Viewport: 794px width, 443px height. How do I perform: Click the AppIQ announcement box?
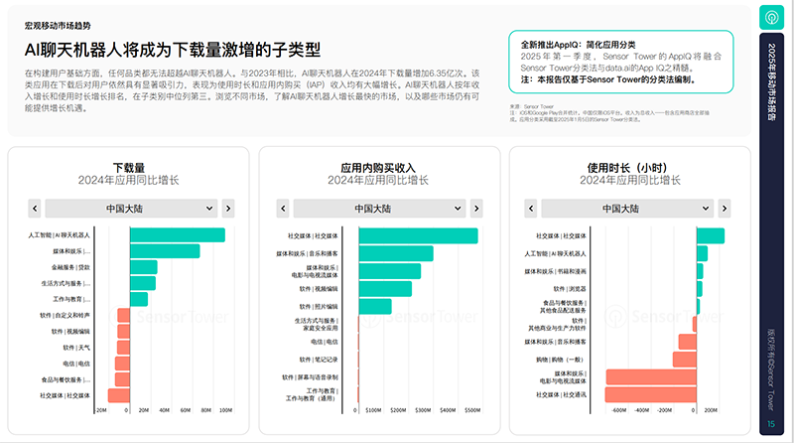tap(621, 62)
